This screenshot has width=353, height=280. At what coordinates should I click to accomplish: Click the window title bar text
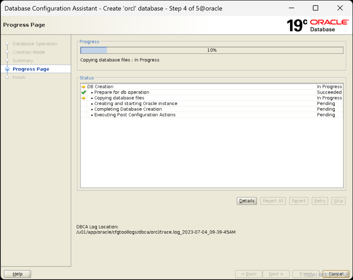point(113,8)
